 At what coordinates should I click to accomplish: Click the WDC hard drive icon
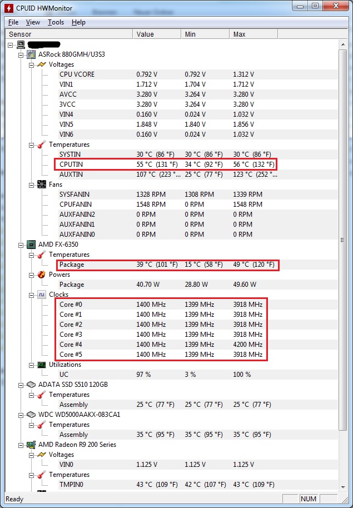click(31, 415)
